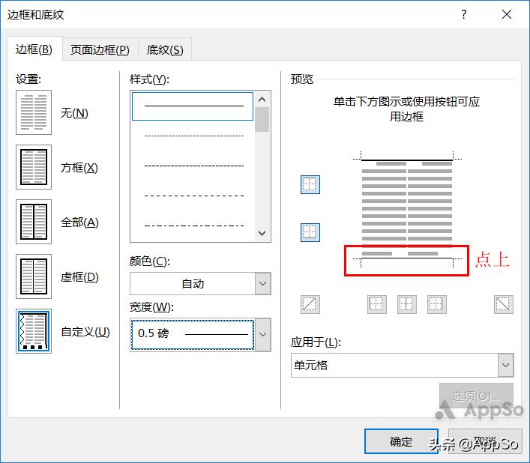Close the 边框和底纹 dialog
530x463 pixels.
507,14
